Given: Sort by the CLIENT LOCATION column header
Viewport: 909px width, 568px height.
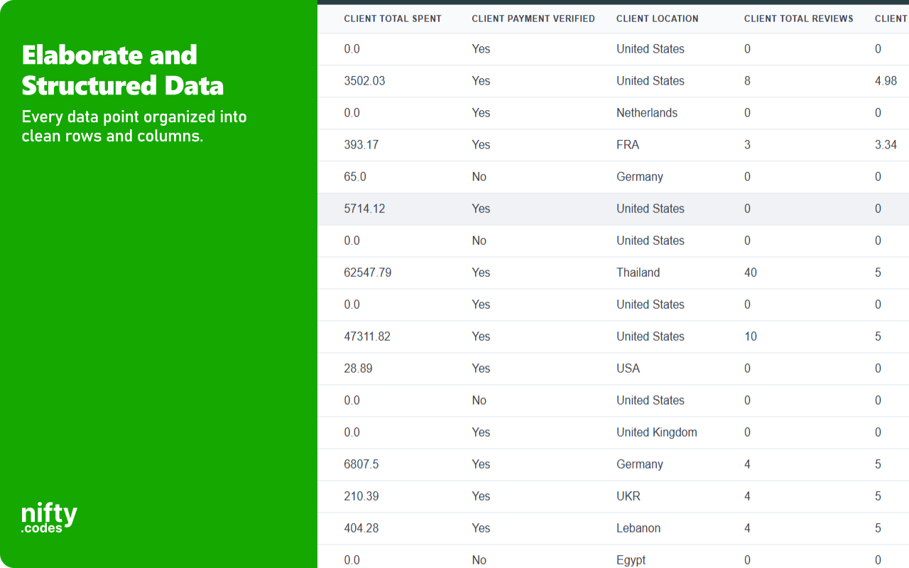Looking at the screenshot, I should (658, 18).
